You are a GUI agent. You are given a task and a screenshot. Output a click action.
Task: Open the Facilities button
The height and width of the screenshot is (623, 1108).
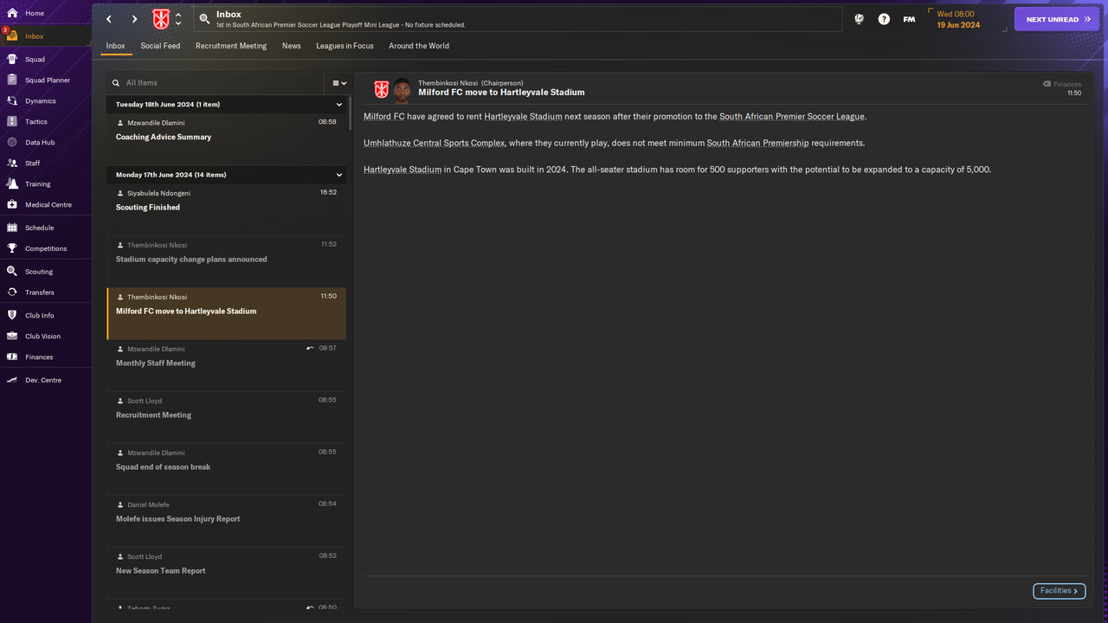point(1059,591)
